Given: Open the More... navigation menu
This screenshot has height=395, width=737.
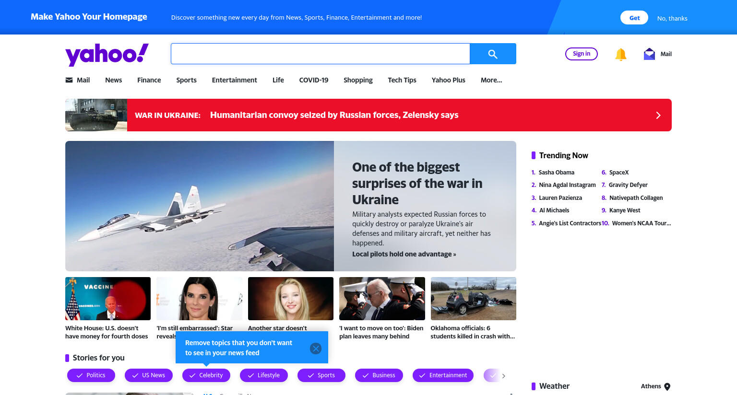Looking at the screenshot, I should click(x=491, y=80).
